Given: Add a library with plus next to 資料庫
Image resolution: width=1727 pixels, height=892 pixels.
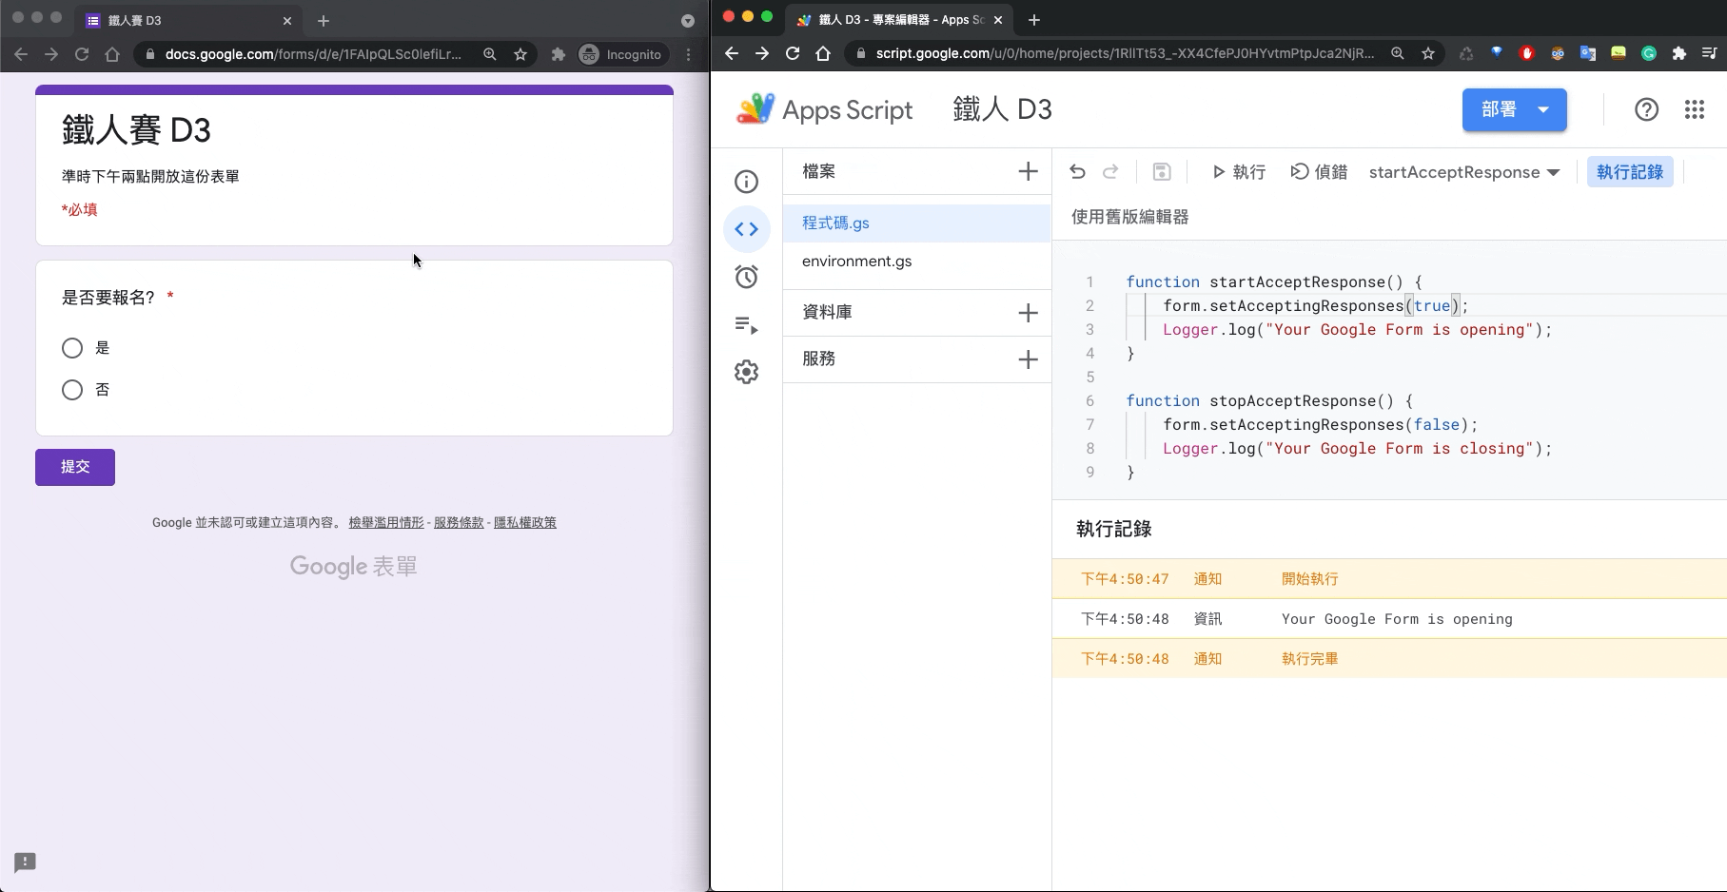Looking at the screenshot, I should (x=1028, y=313).
